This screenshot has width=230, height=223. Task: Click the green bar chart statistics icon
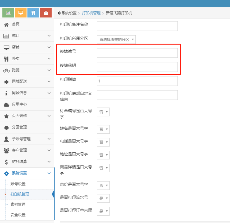tap(8, 13)
